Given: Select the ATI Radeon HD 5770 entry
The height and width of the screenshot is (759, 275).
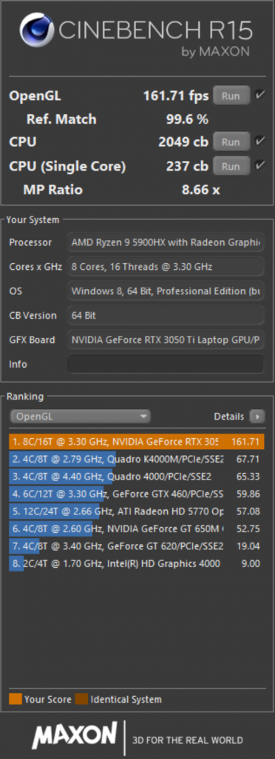Looking at the screenshot, I should pos(137,511).
